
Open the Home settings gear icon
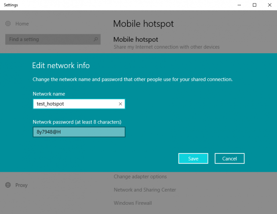click(8, 23)
